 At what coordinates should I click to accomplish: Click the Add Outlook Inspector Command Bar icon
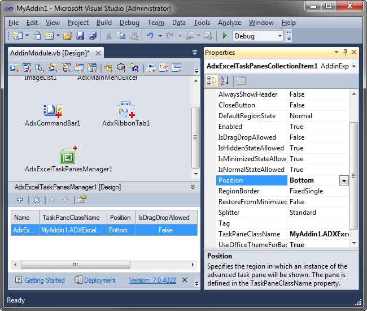(66, 68)
